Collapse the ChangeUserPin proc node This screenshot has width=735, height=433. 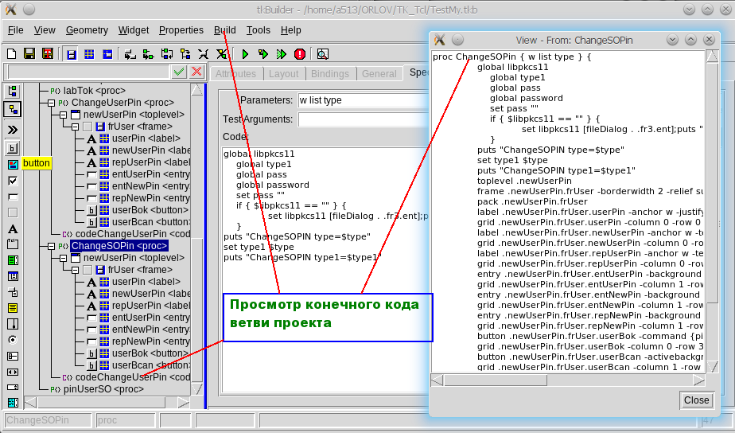[52, 103]
